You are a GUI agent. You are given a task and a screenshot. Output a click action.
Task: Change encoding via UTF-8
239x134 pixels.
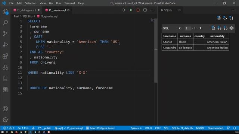click(x=148, y=128)
